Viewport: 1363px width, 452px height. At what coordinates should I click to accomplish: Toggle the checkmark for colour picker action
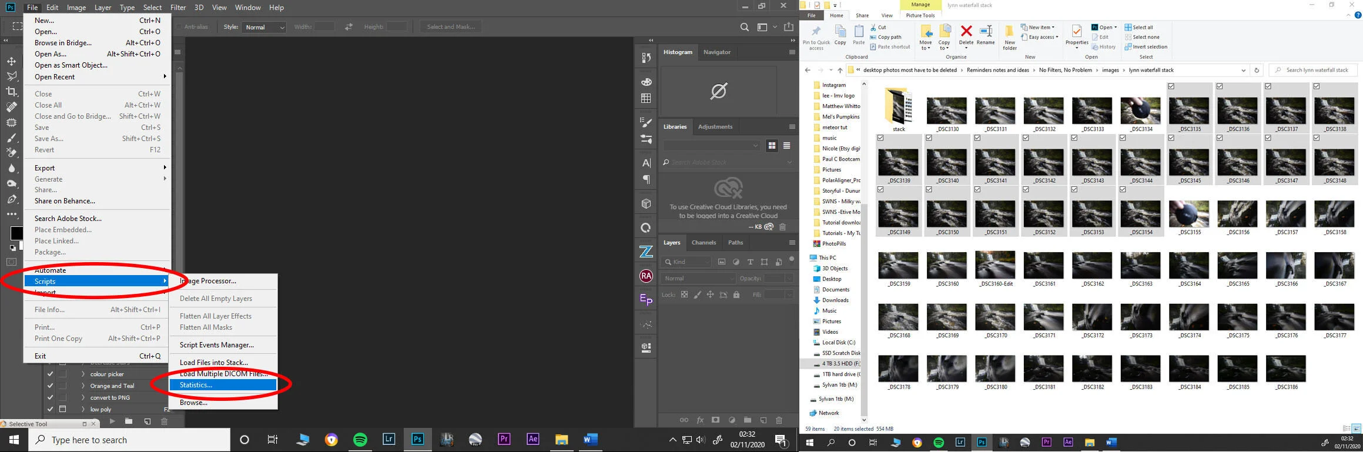[x=50, y=374]
